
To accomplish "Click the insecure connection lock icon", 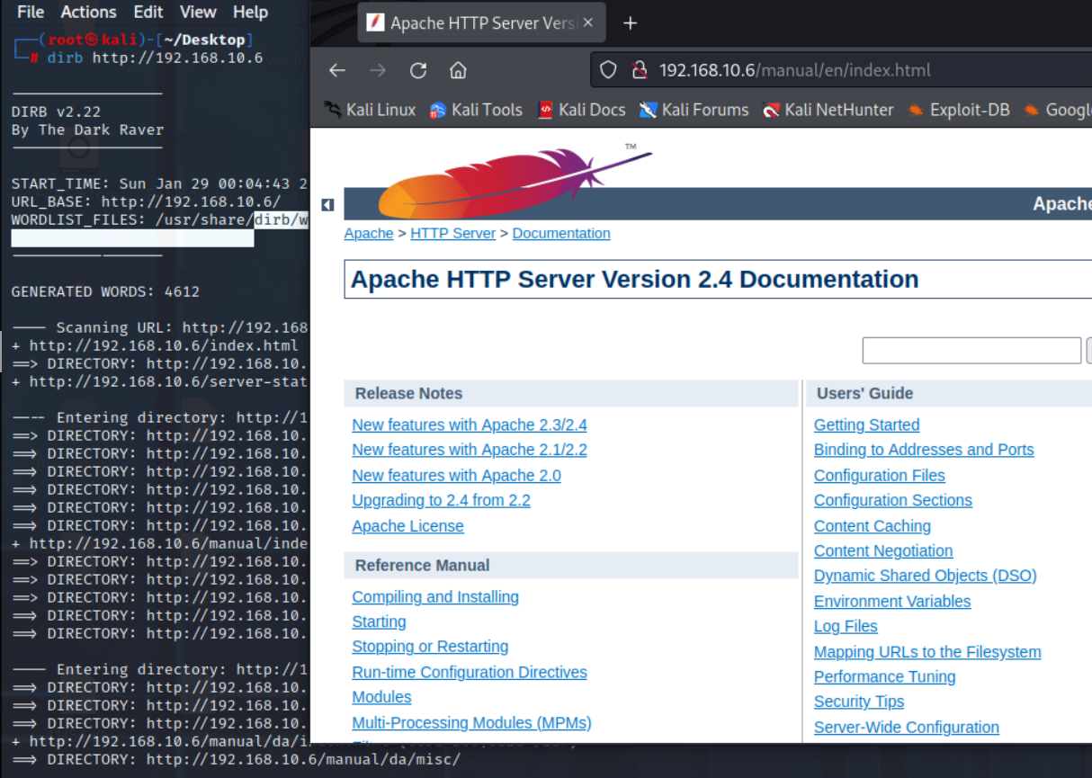I will (x=640, y=70).
